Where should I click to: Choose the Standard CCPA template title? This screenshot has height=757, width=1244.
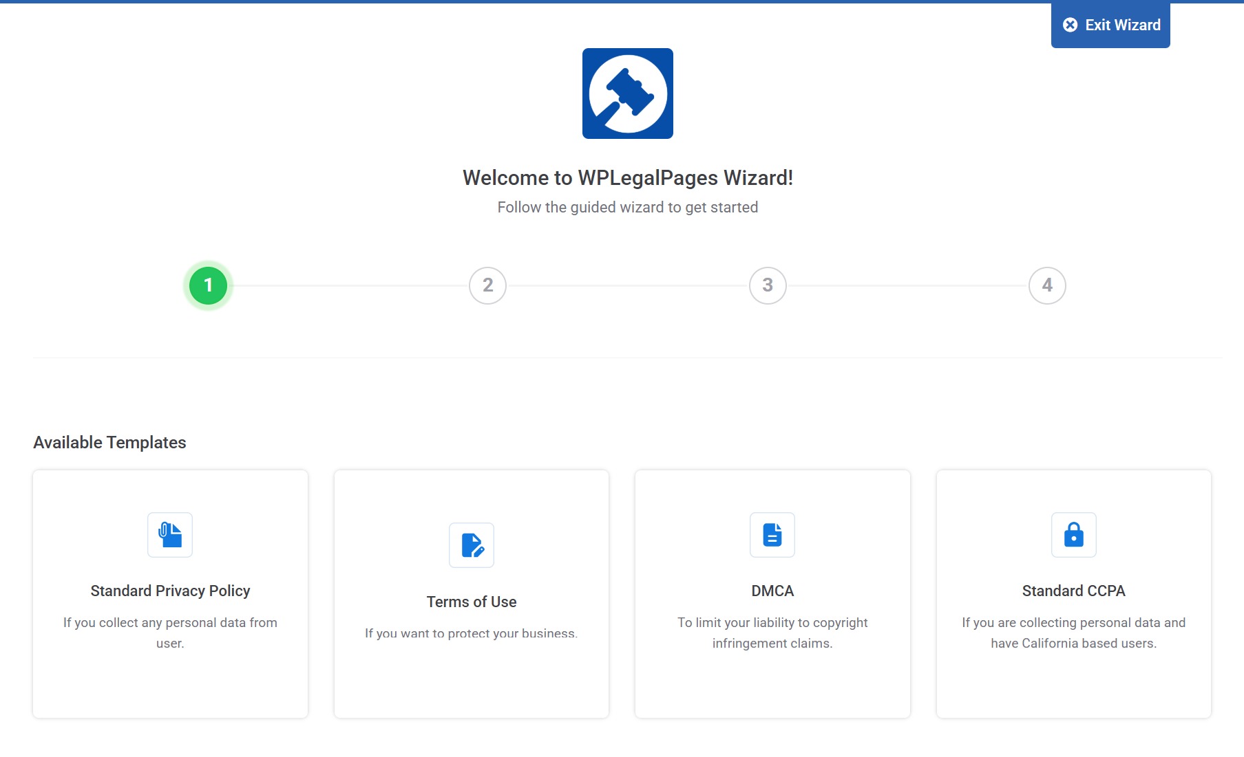click(1074, 591)
